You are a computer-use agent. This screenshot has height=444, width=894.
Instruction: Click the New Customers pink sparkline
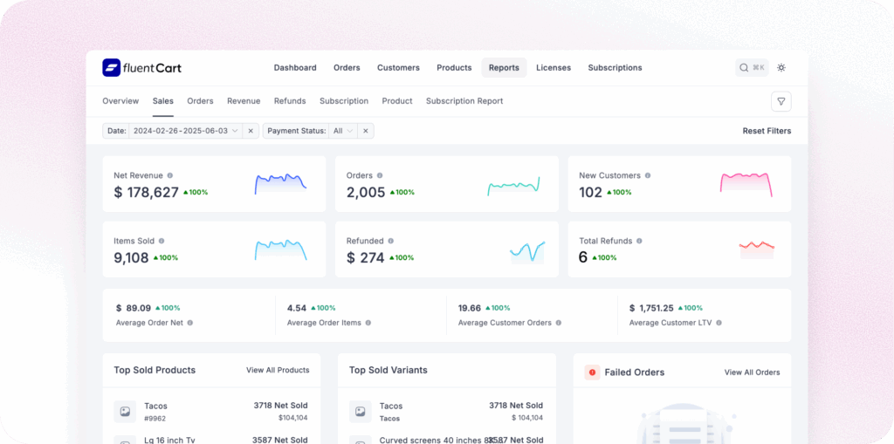[746, 185]
